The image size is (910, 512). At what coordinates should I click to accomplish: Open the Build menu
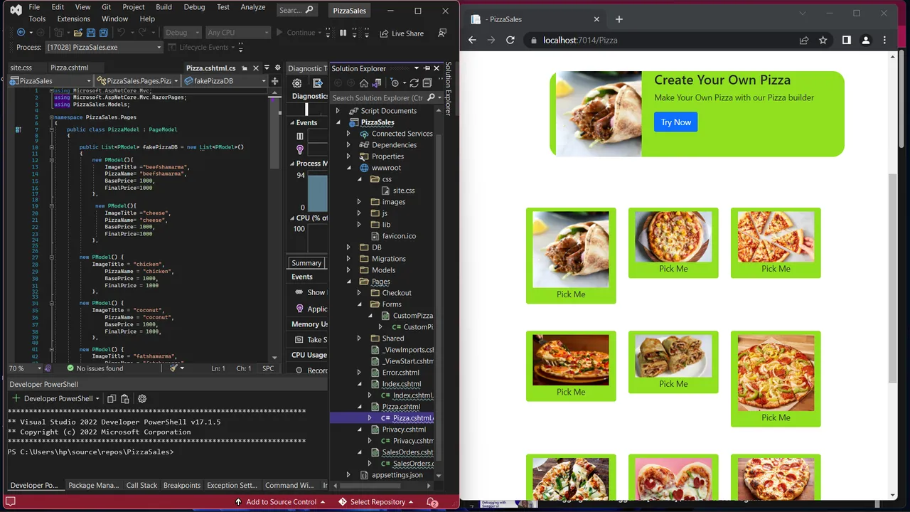164,7
